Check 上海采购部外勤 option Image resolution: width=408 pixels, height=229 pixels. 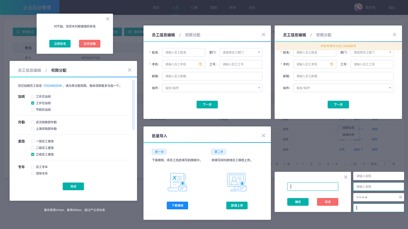(x=33, y=129)
